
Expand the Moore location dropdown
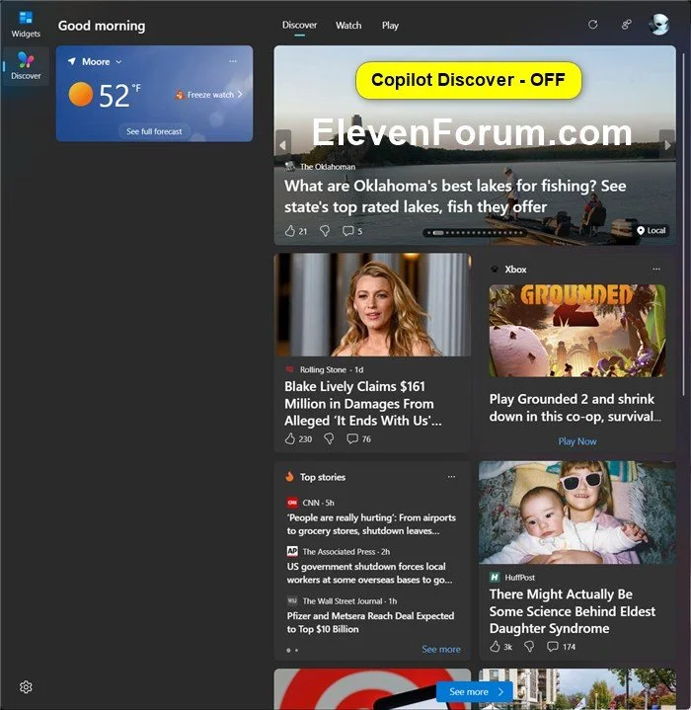coord(118,61)
